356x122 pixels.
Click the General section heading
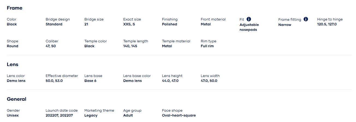click(16, 99)
